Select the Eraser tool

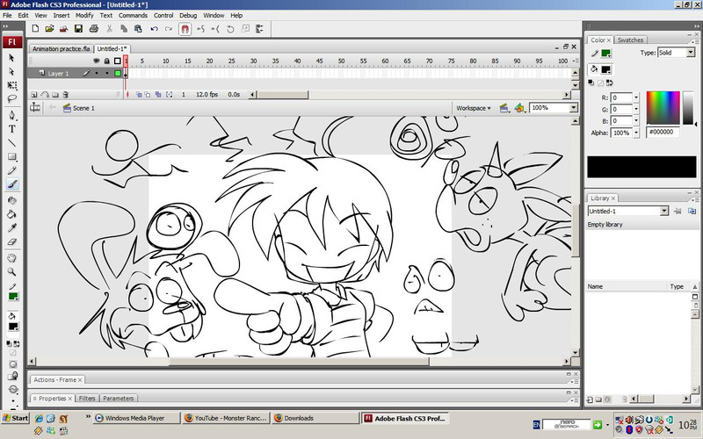(11, 242)
